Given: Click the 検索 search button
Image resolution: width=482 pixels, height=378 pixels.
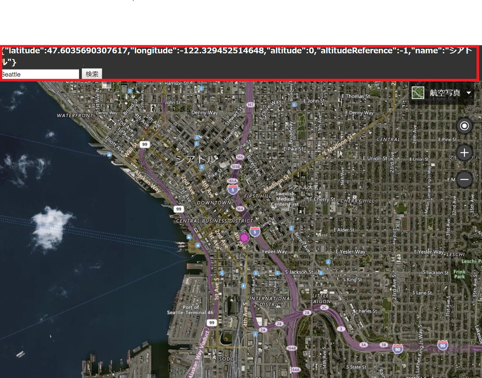Looking at the screenshot, I should click(92, 74).
